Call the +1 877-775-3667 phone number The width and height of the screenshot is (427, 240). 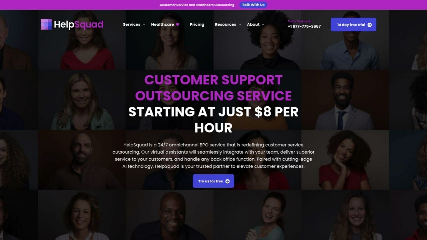click(x=304, y=26)
